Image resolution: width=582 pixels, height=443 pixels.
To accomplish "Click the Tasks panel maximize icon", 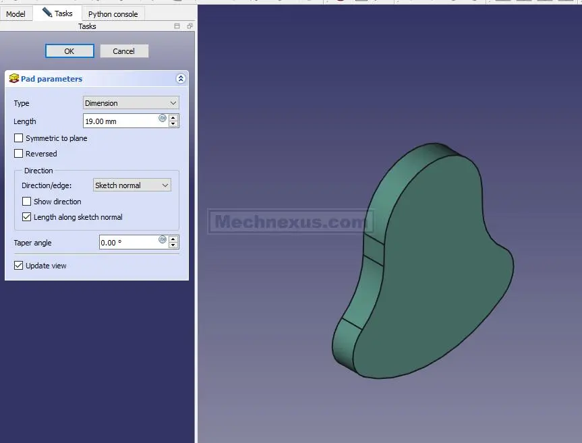I will tap(177, 26).
